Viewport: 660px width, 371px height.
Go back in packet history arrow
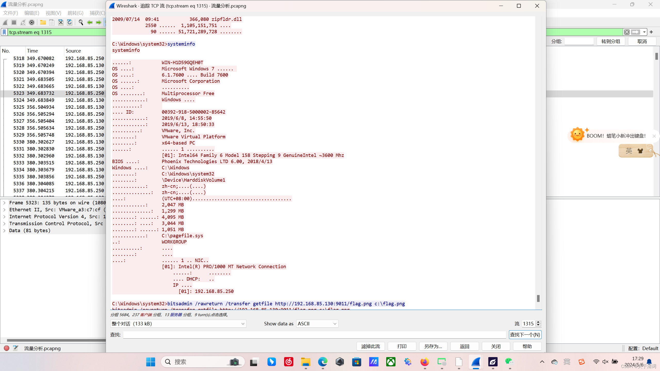(90, 23)
